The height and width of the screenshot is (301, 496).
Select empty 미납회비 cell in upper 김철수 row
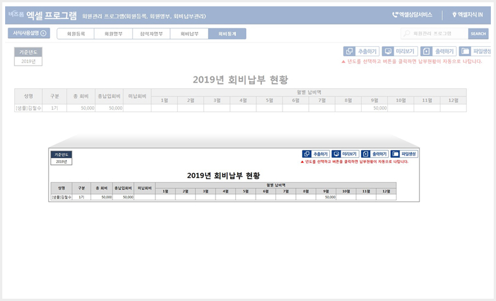tap(137, 108)
